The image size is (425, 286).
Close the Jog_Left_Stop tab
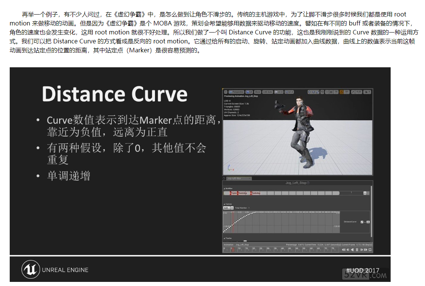(x=249, y=178)
